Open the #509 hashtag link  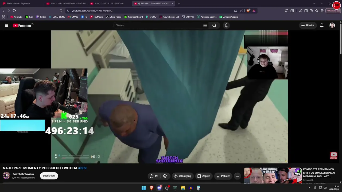point(82,168)
